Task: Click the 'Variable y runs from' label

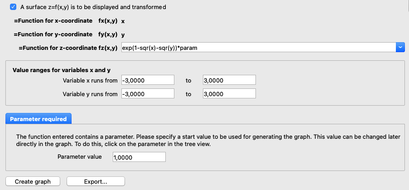Action: (90, 94)
